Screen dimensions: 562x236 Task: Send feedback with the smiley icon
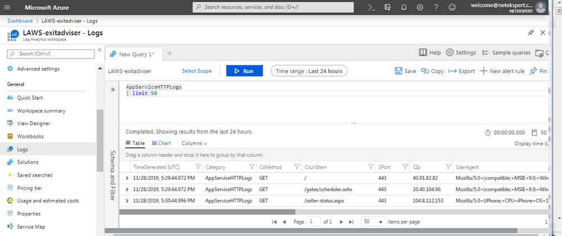click(452, 7)
